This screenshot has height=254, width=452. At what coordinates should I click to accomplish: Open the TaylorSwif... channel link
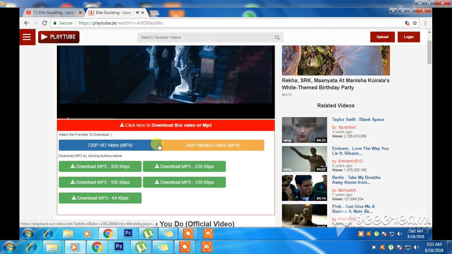click(348, 127)
